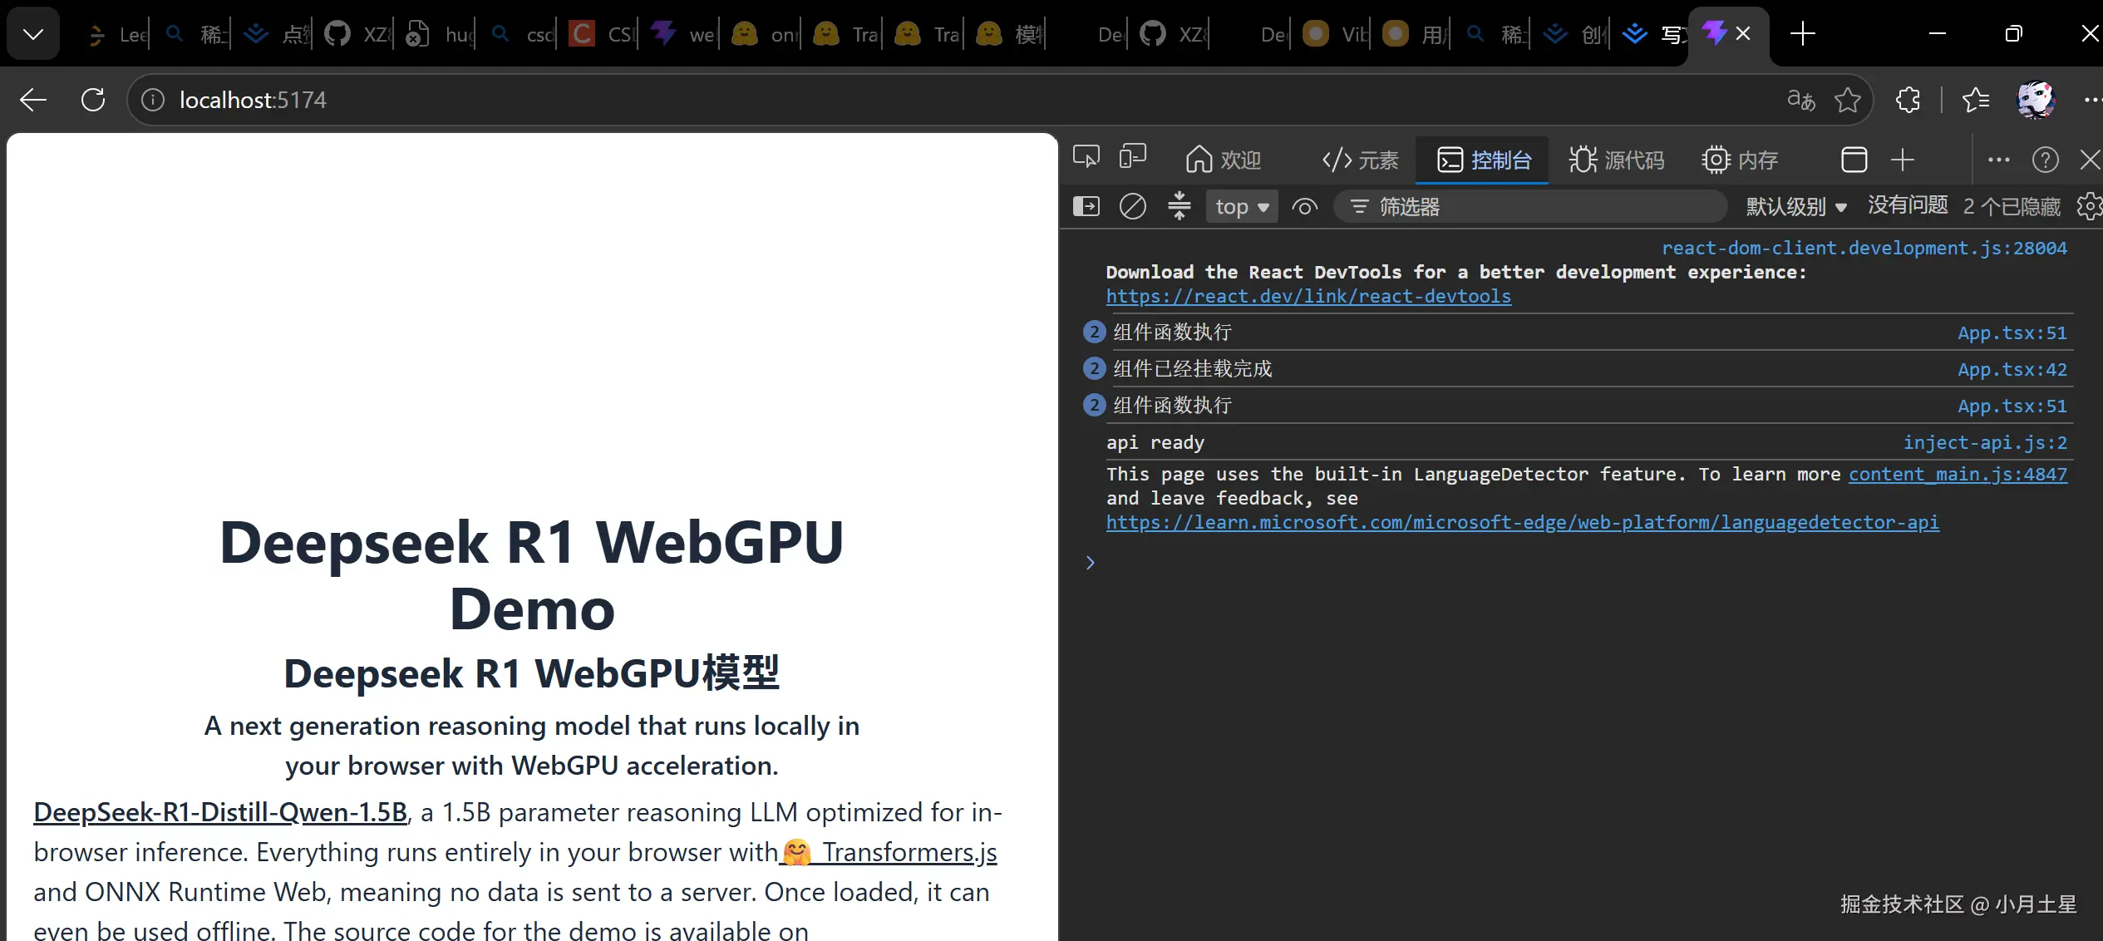2103x941 pixels.
Task: Switch to the 'Lee' browser tab
Action: tap(116, 34)
